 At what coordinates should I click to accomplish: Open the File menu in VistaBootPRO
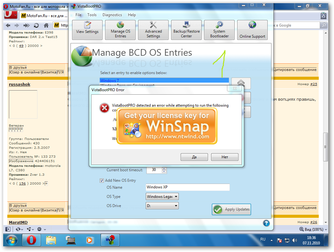pos(78,15)
